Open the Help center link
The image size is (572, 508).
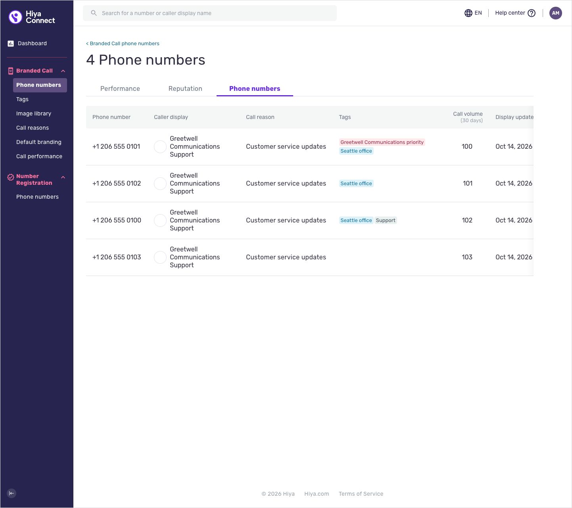click(515, 13)
